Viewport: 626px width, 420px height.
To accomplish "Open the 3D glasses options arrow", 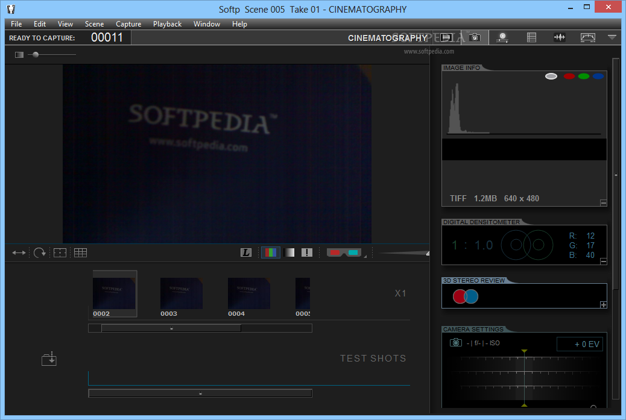I will (365, 255).
